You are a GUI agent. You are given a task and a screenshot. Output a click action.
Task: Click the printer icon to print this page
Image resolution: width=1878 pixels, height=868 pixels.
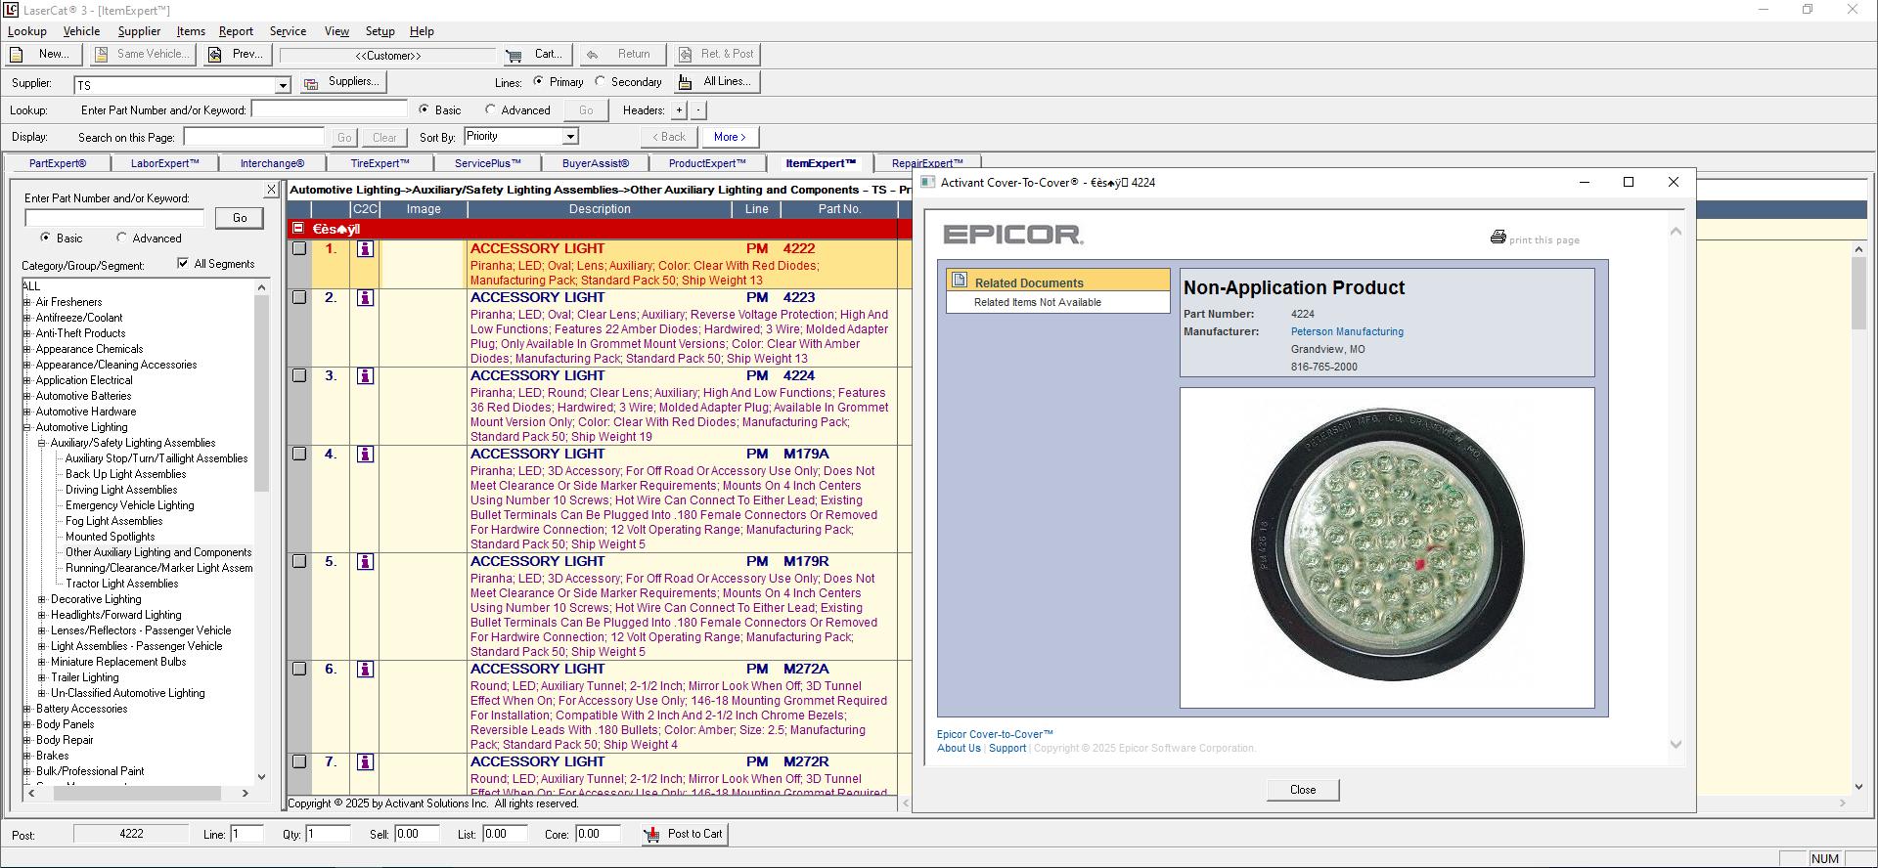tap(1498, 238)
